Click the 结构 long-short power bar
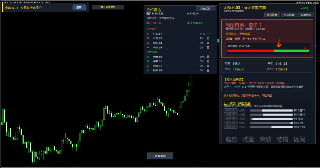The height and width of the screenshot is (168, 320). [271, 123]
